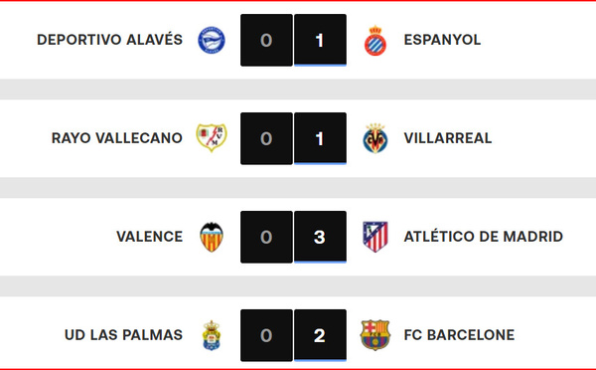
Task: Open the DEPORTIVO ALAVÉS team name link
Action: pyautogui.click(x=109, y=40)
